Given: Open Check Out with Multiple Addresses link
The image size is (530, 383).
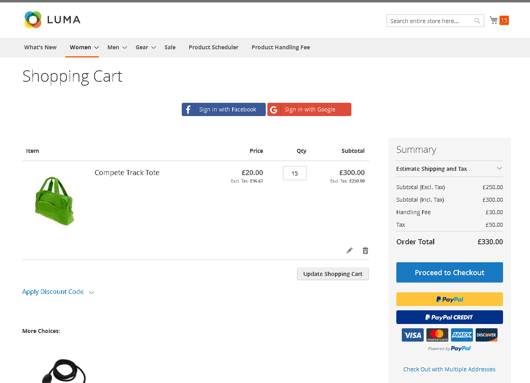Looking at the screenshot, I should [x=449, y=369].
